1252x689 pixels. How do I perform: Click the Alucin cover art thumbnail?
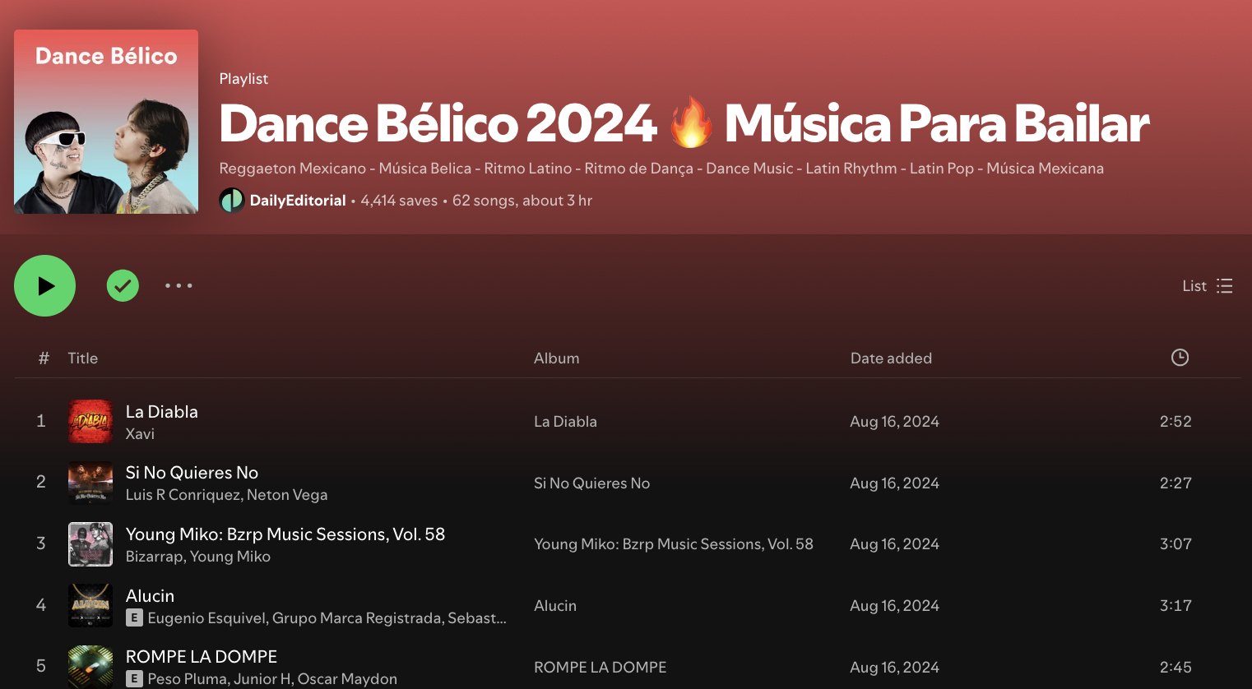[90, 605]
